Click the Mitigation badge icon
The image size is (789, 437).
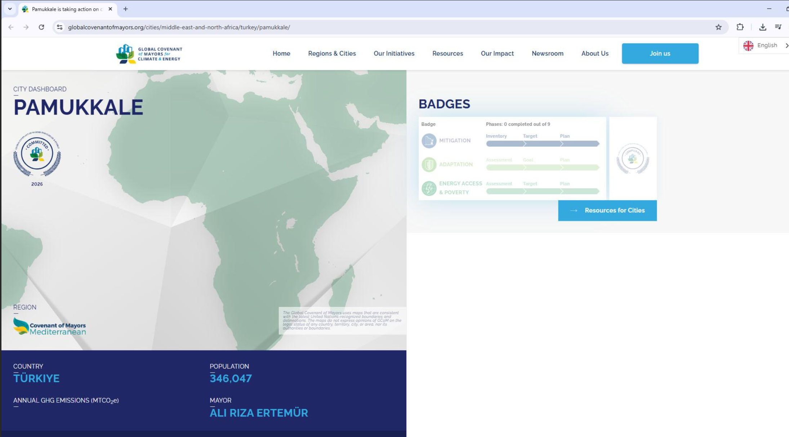click(x=429, y=141)
